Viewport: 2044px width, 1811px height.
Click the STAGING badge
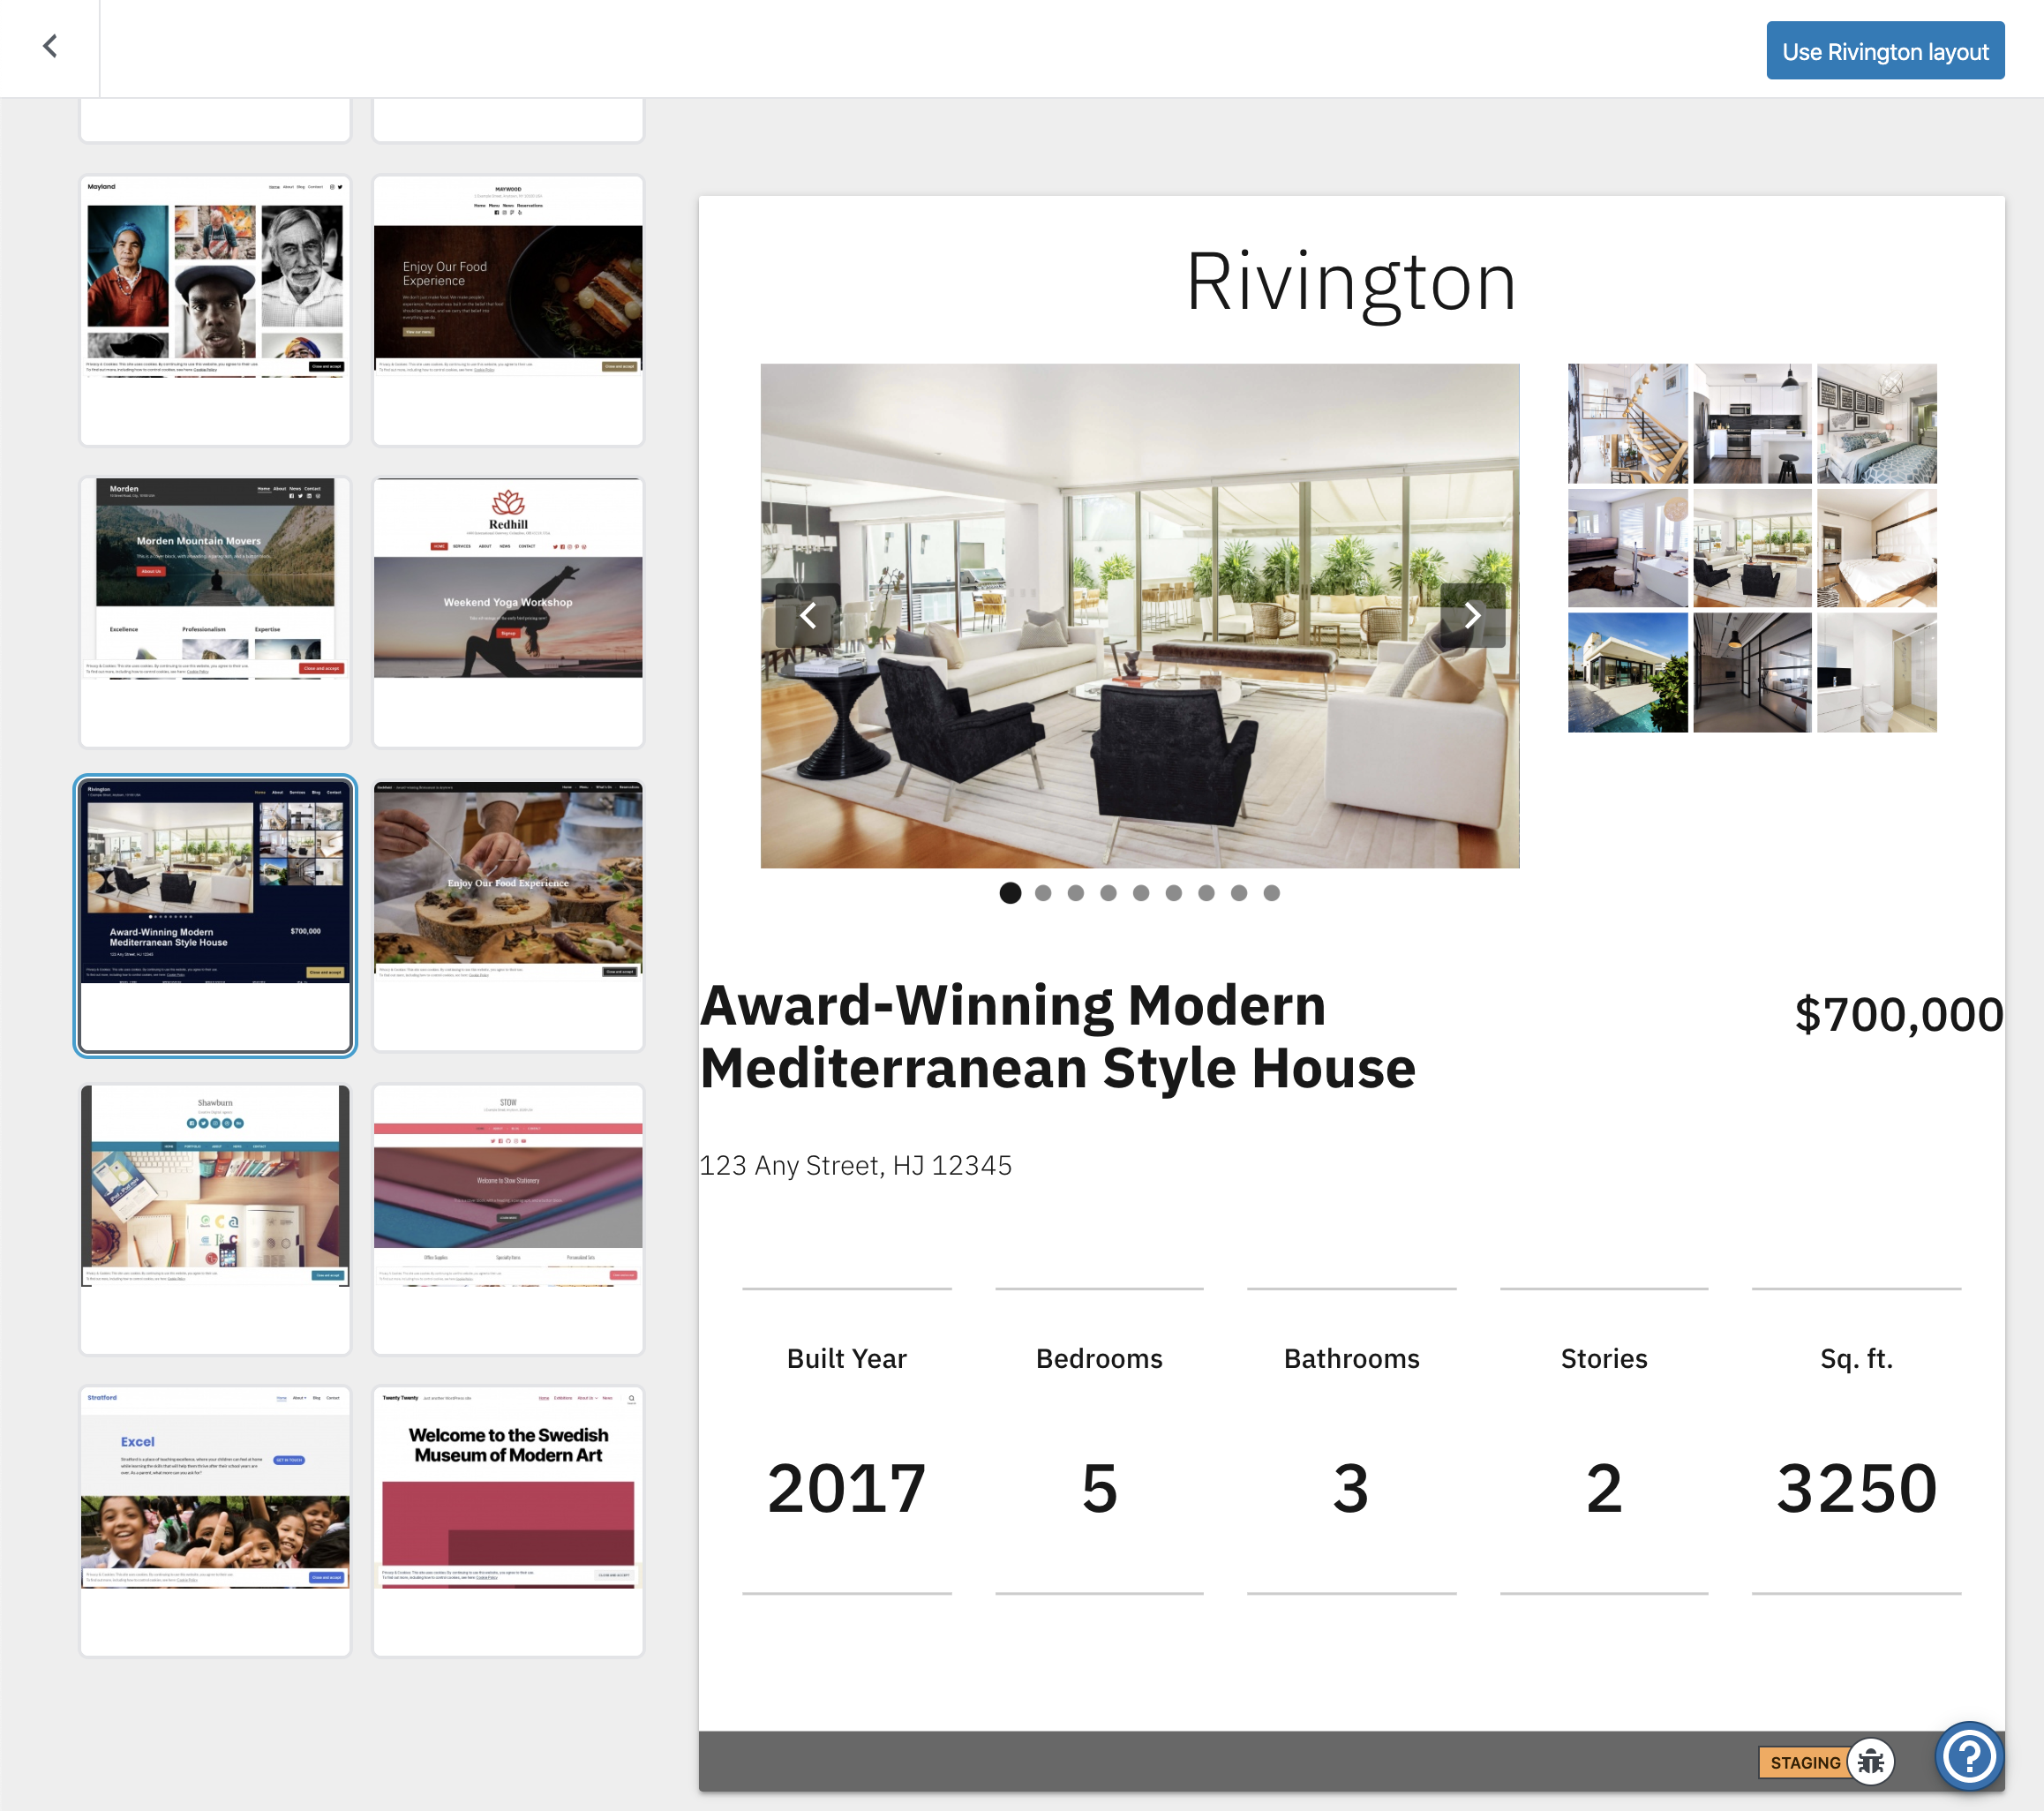click(1804, 1762)
